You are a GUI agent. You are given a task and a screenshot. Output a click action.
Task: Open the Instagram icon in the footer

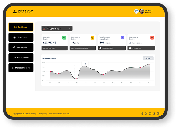pyautogui.click(x=150, y=114)
